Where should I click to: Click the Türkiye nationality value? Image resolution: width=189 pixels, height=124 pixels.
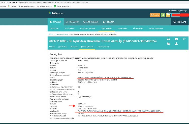[x=81, y=113]
